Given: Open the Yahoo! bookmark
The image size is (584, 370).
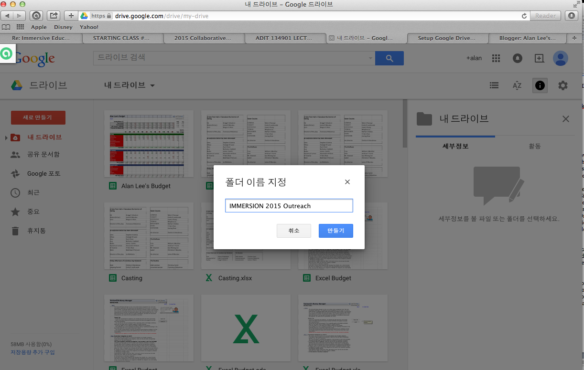Looking at the screenshot, I should (89, 27).
